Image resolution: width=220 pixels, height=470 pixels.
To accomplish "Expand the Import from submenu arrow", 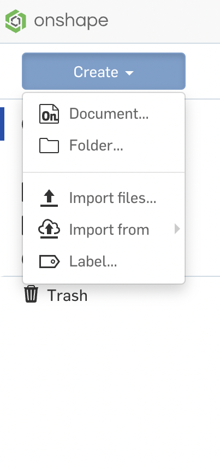I will click(x=177, y=229).
